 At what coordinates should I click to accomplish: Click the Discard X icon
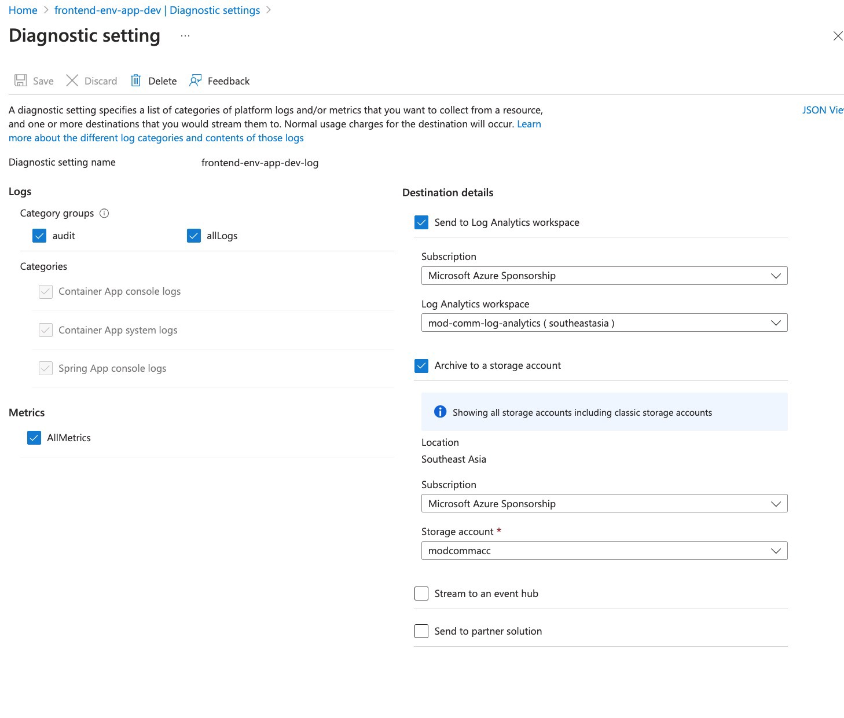tap(72, 80)
